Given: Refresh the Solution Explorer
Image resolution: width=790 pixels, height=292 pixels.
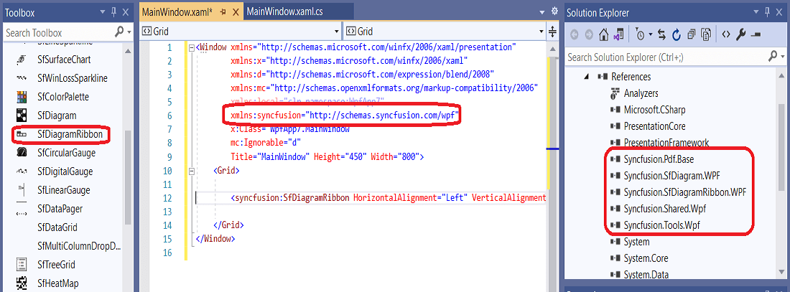Looking at the screenshot, I should point(677,34).
